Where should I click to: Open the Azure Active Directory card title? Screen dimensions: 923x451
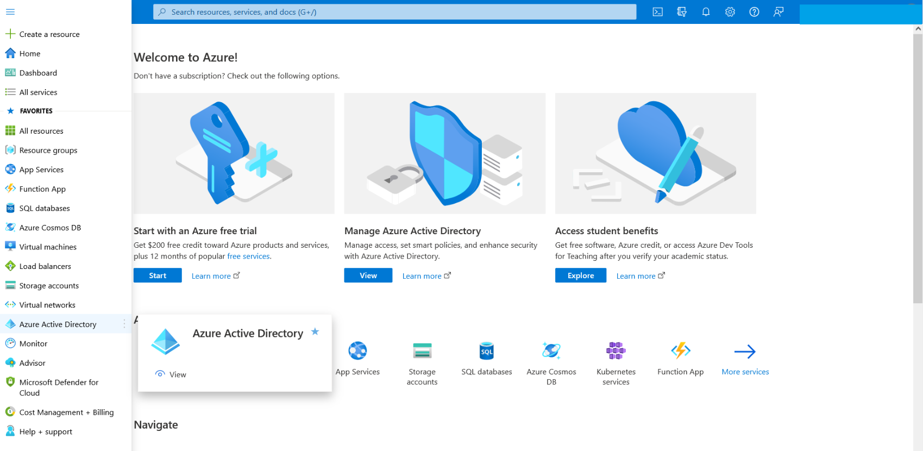pyautogui.click(x=248, y=333)
